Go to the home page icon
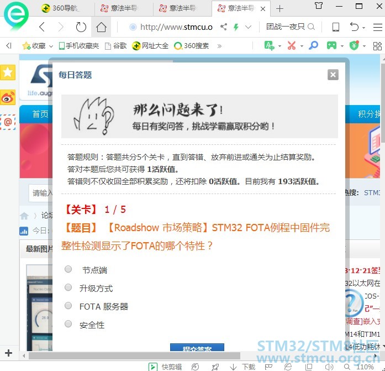385x371 pixels. pyautogui.click(x=101, y=27)
